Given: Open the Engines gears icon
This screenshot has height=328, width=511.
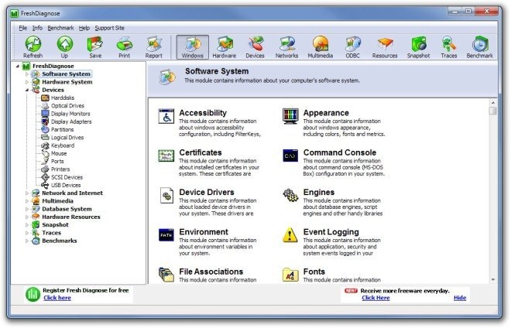Looking at the screenshot, I should coord(290,196).
